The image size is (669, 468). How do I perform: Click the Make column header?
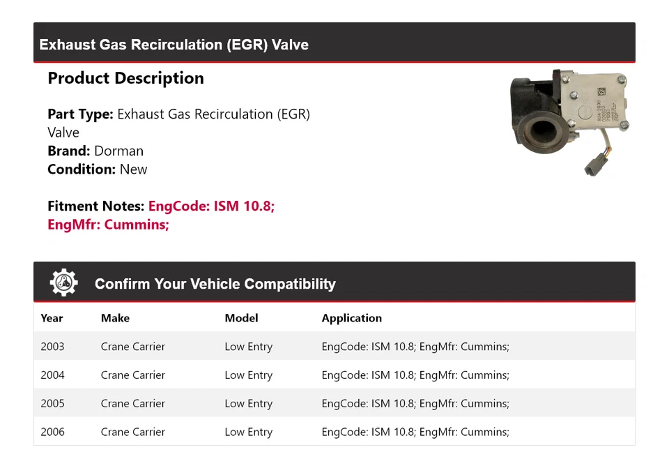pos(115,318)
